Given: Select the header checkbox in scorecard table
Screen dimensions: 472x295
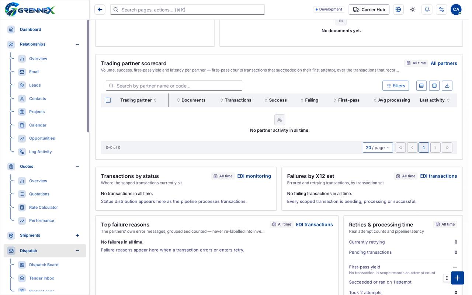Looking at the screenshot, I should 108,100.
